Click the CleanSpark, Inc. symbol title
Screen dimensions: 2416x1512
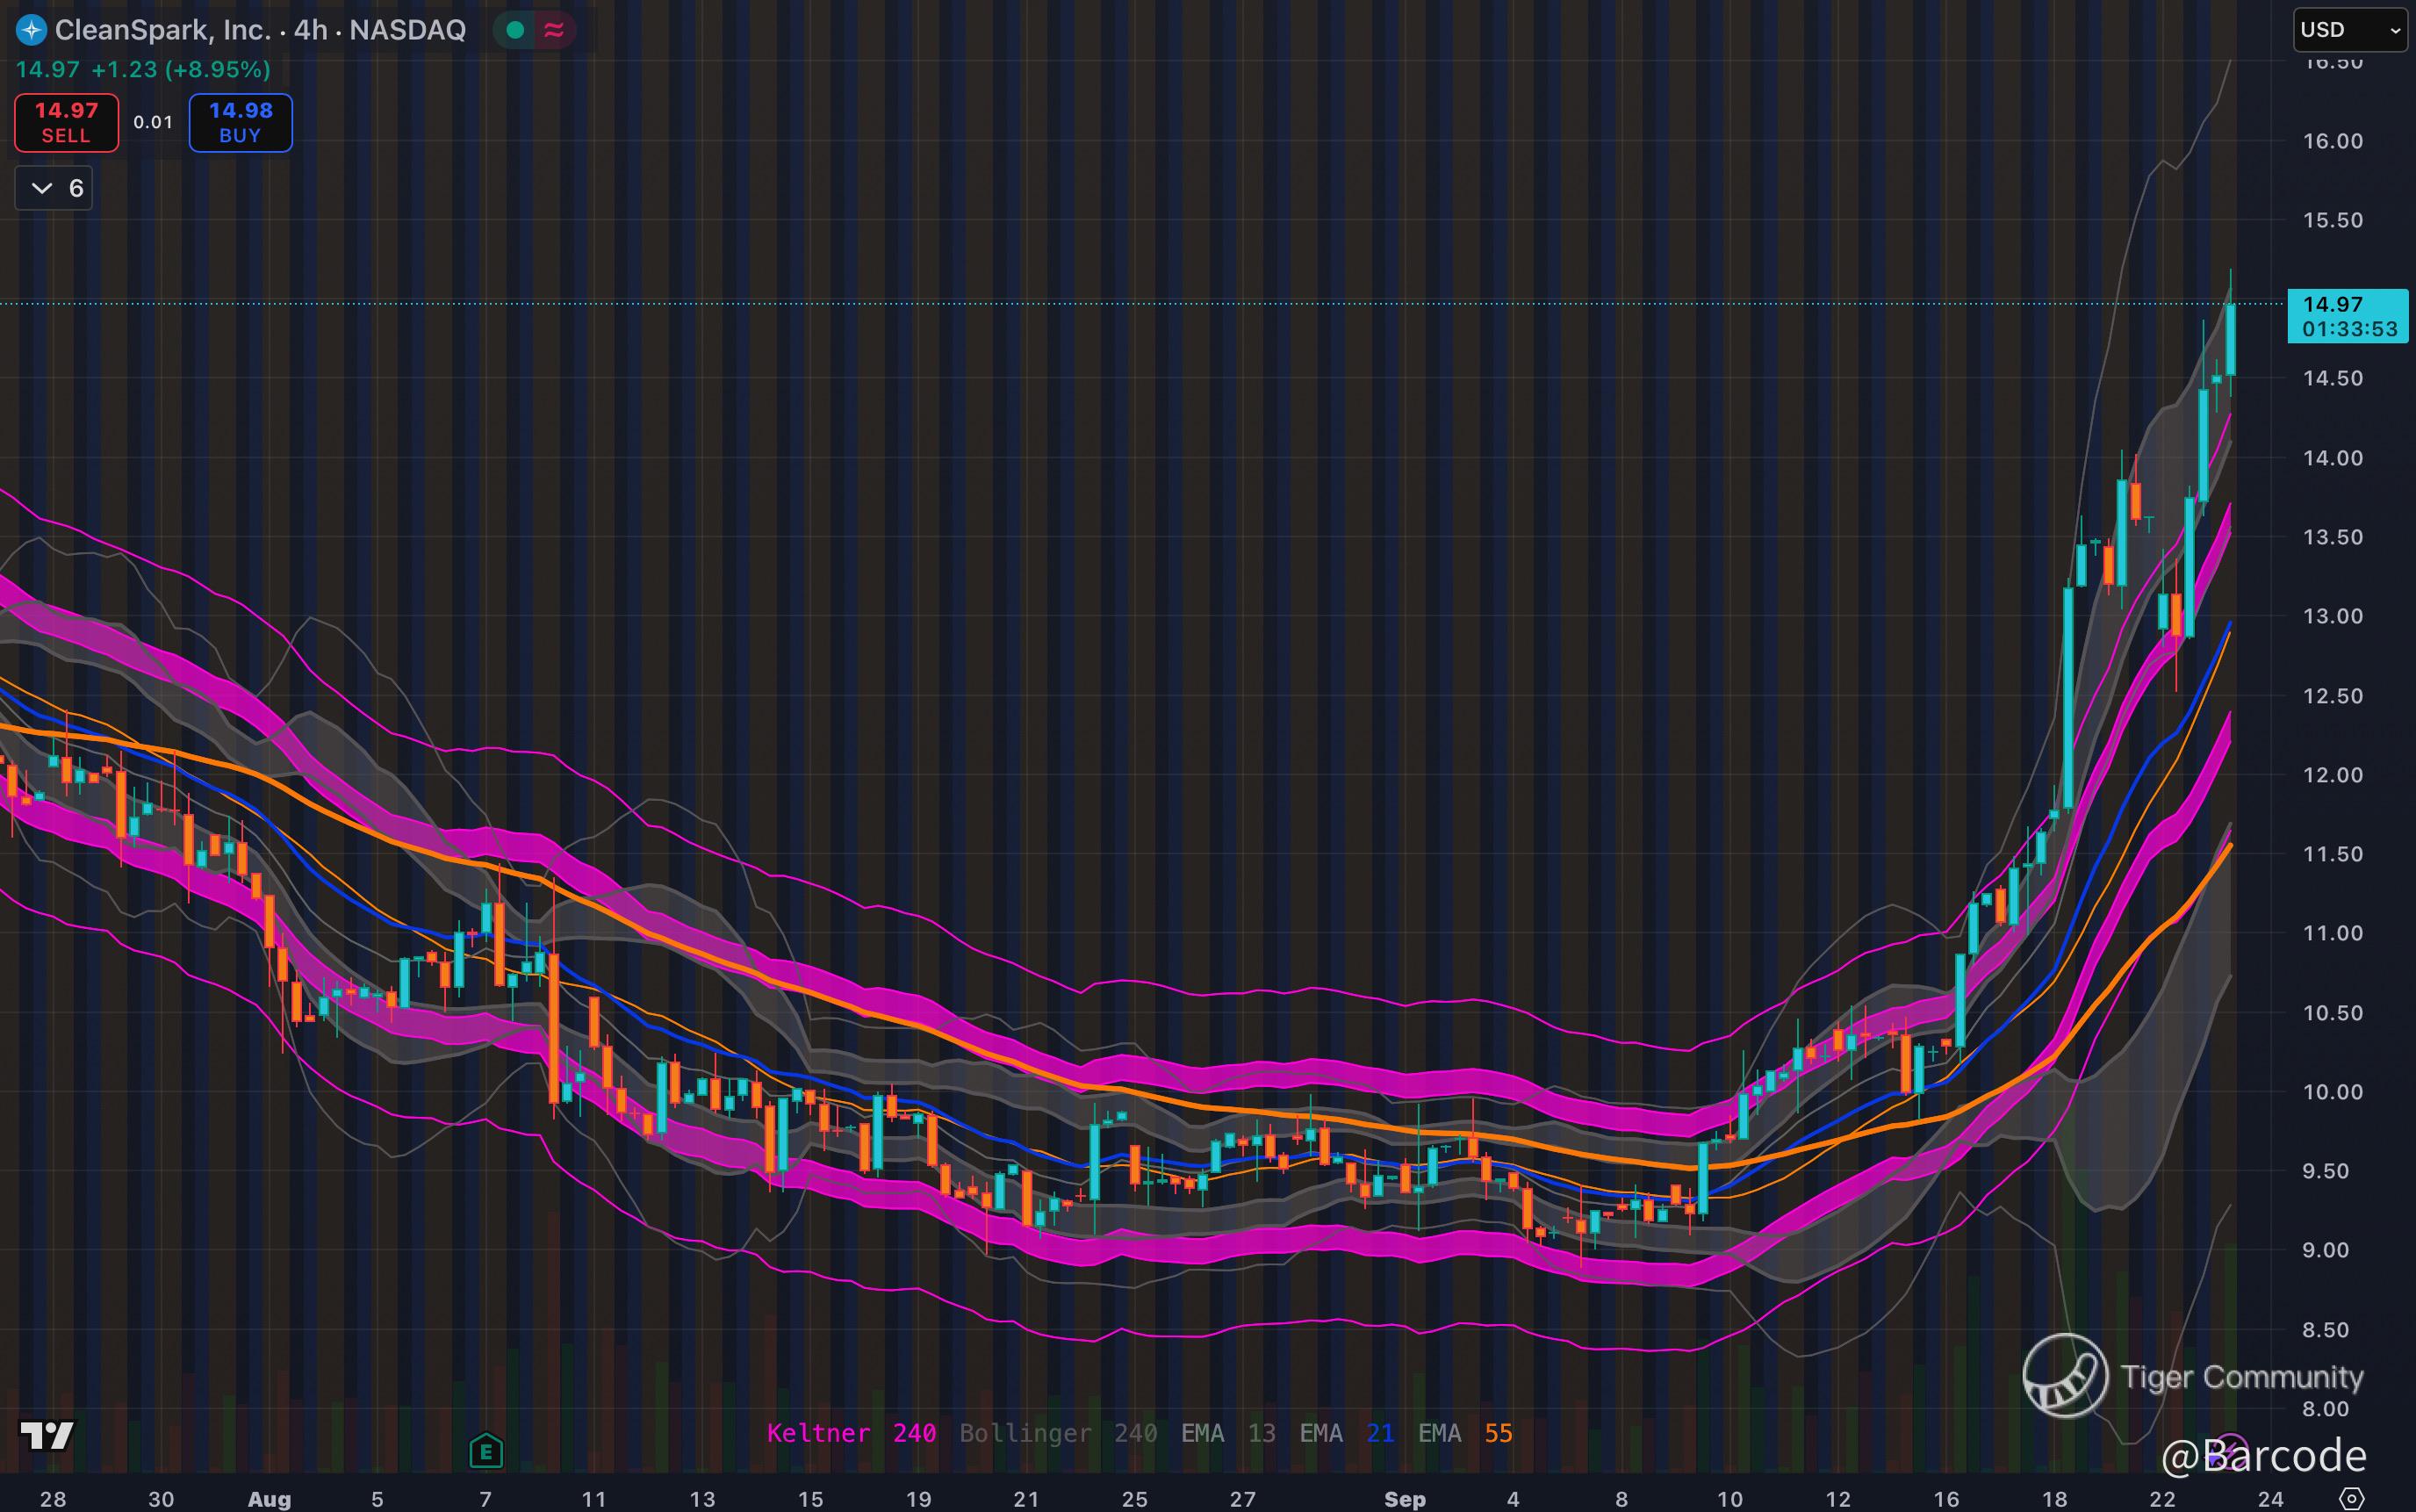163,30
